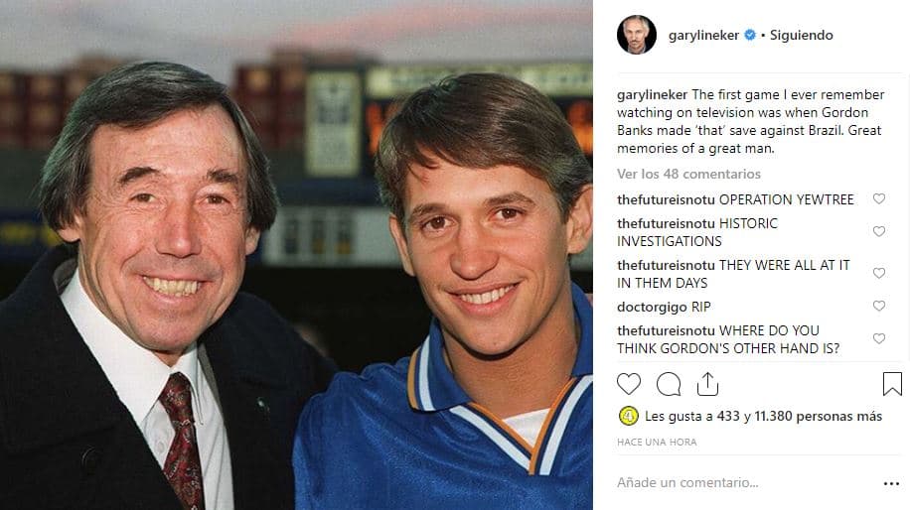Click the share post icon
This screenshot has width=910, height=510.
click(x=707, y=384)
